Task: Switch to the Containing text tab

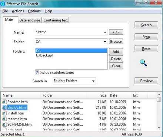Action: point(56,20)
